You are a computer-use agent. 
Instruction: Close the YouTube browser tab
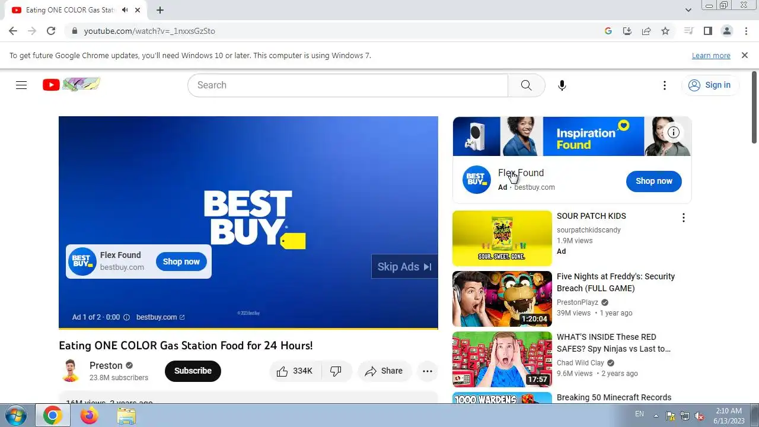coord(138,10)
